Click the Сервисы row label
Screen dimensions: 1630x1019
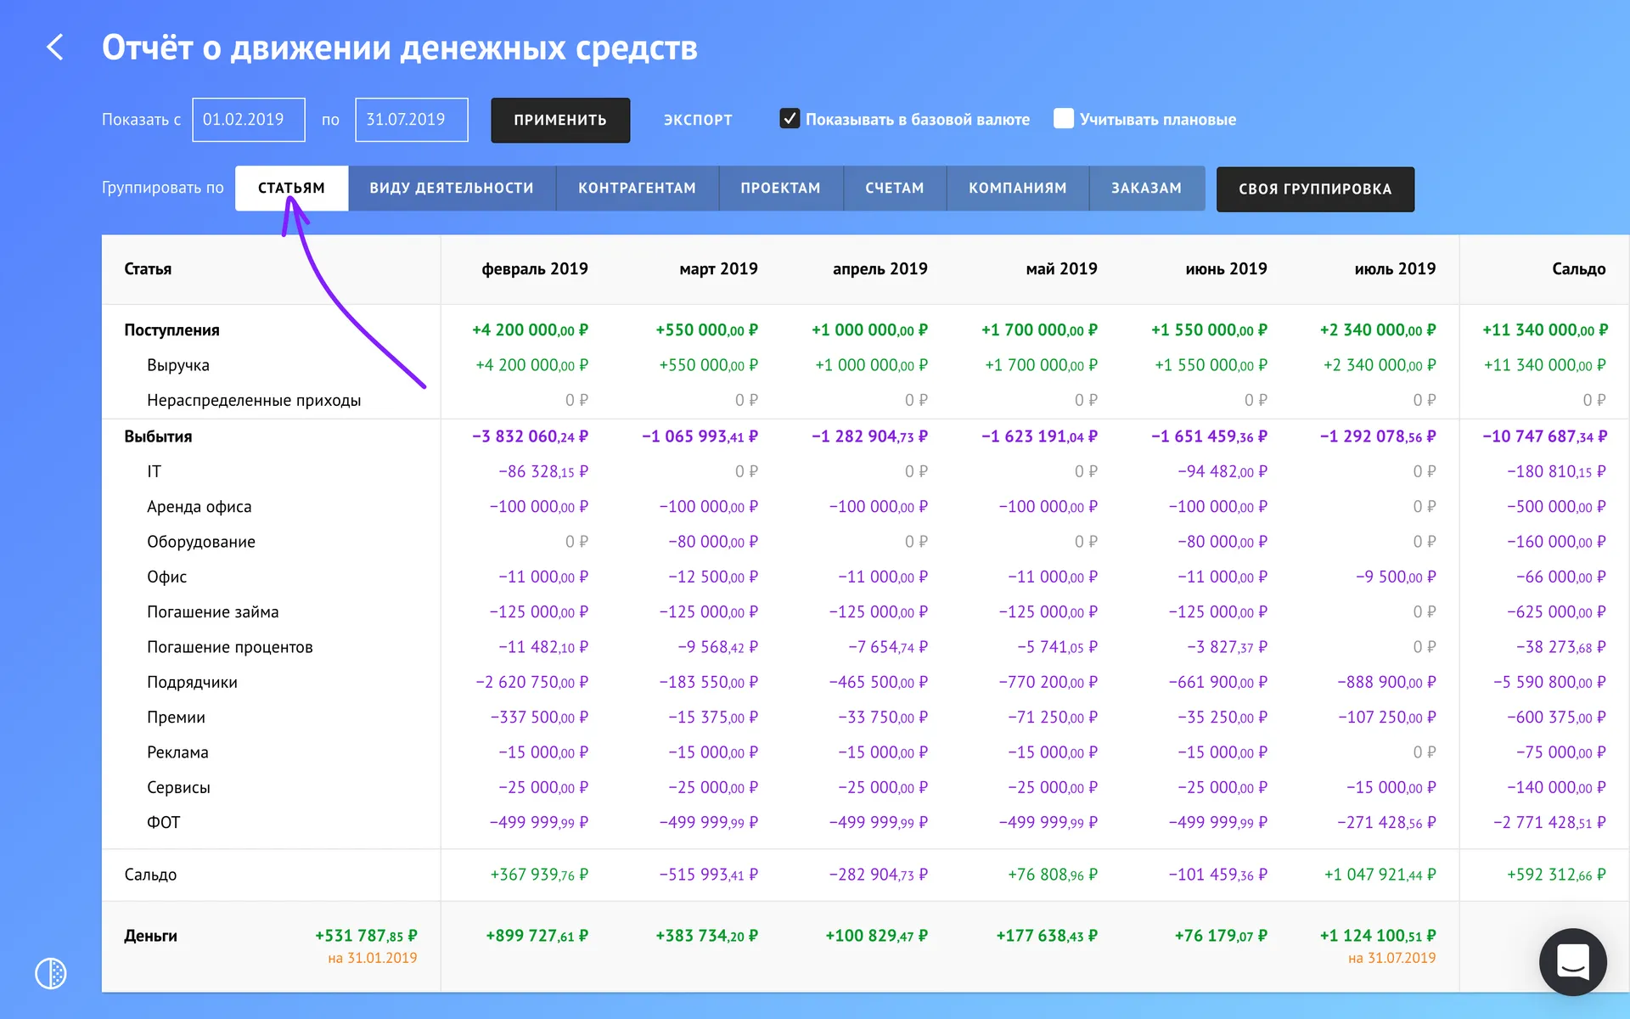tap(178, 787)
